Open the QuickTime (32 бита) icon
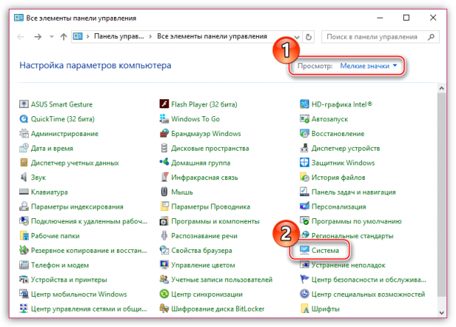This screenshot has width=456, height=327. (24, 119)
